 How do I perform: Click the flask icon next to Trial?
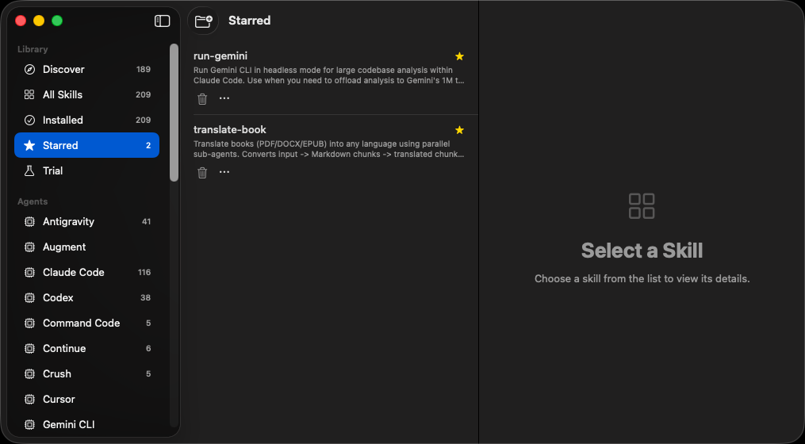[x=30, y=171]
